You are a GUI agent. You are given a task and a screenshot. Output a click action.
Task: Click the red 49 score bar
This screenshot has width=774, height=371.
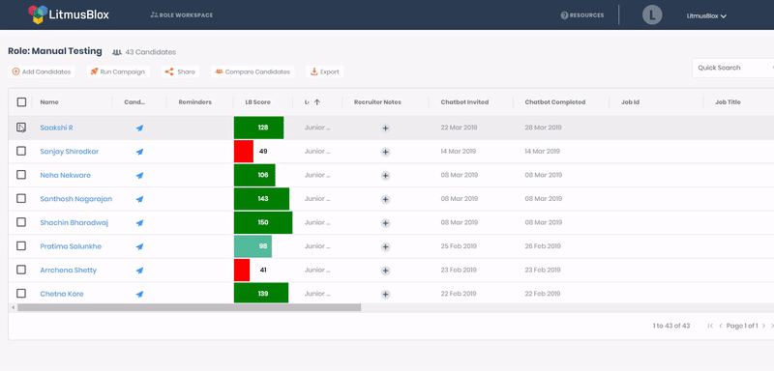[x=244, y=152]
